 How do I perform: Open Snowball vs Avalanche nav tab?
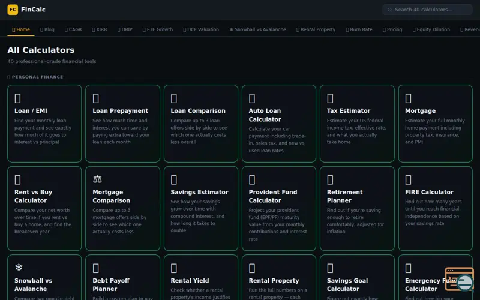click(258, 29)
